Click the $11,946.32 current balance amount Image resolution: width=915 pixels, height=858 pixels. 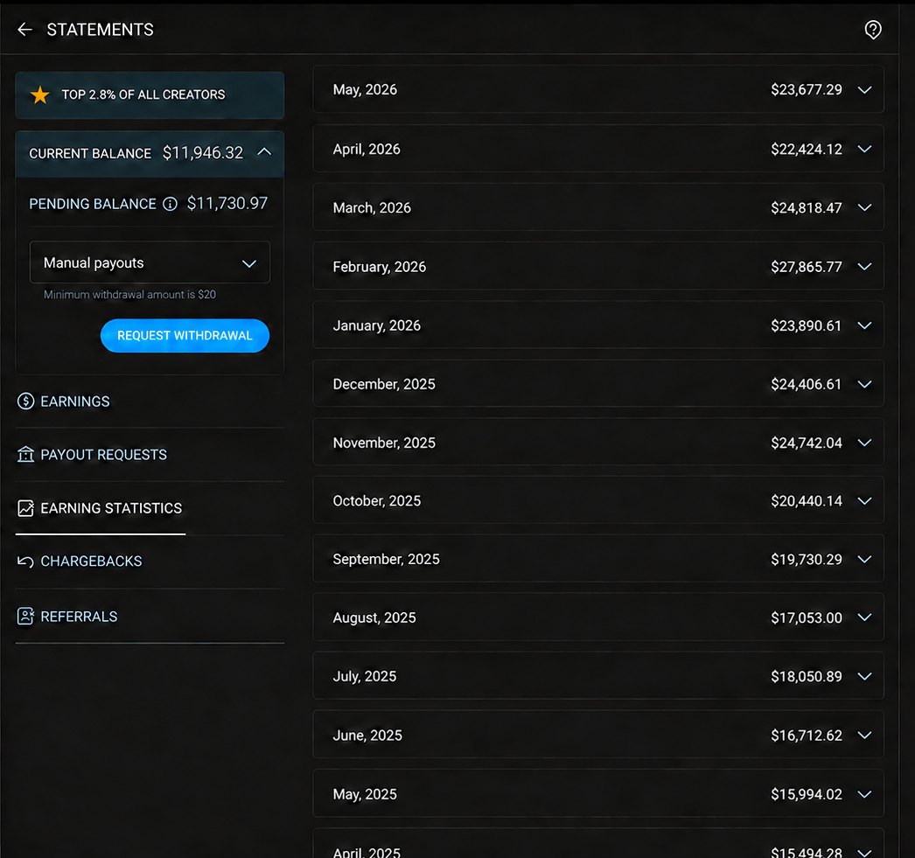tap(202, 153)
